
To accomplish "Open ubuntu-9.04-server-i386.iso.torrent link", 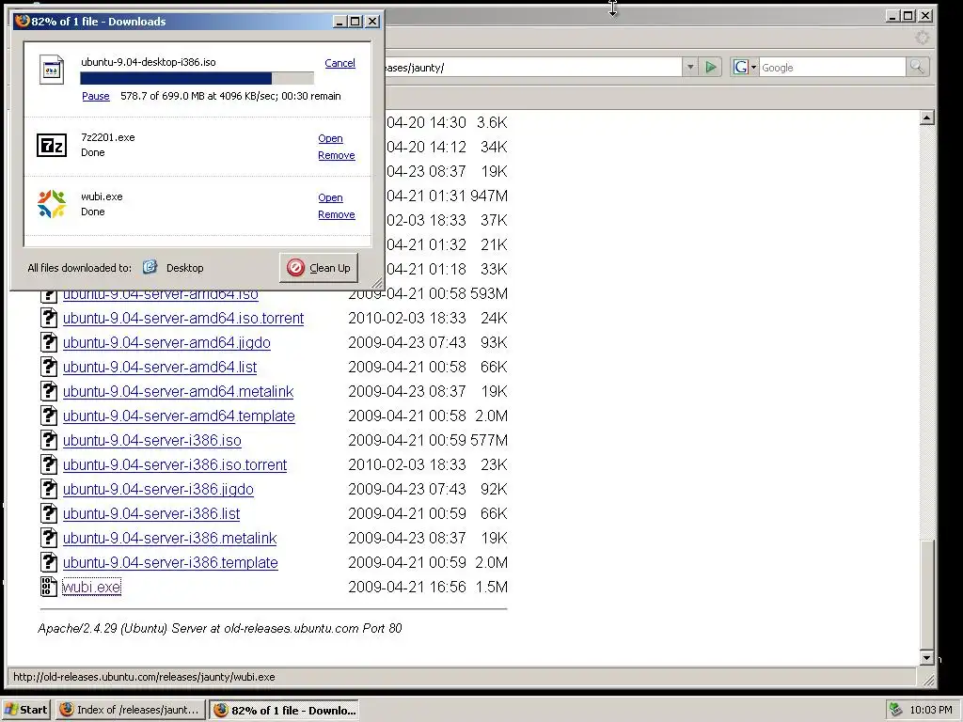I will point(174,464).
